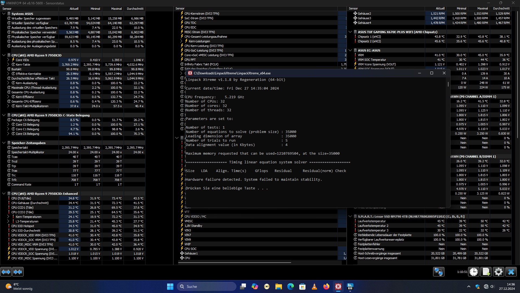Click the Maximal column header on the left
This screenshot has width=520, height=293.
(x=116, y=9)
